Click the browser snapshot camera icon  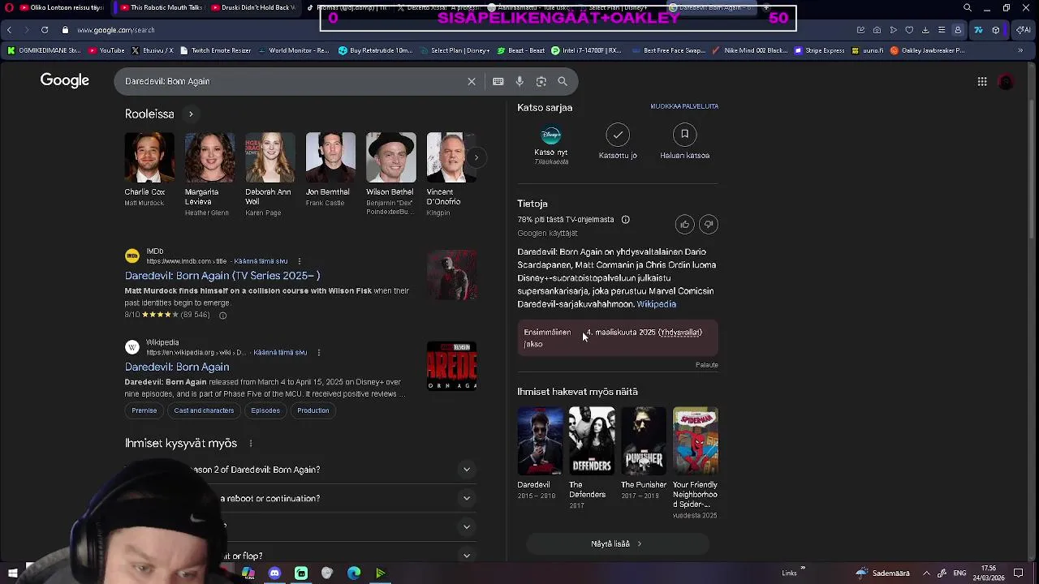pos(877,30)
